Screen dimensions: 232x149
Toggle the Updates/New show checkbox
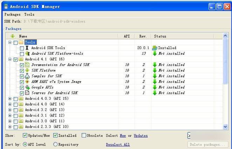click(25, 135)
